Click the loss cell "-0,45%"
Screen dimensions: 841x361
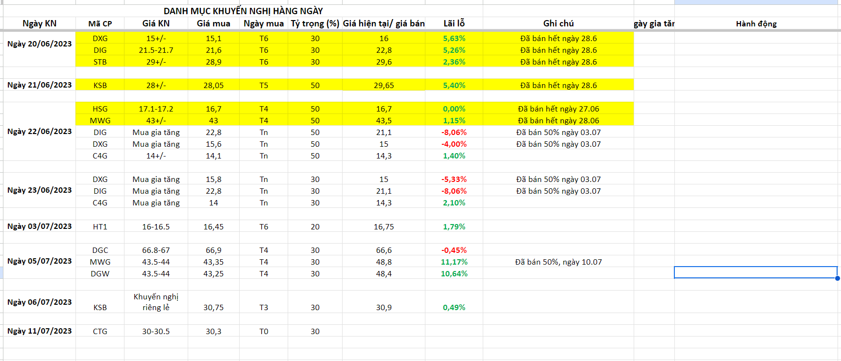[454, 250]
